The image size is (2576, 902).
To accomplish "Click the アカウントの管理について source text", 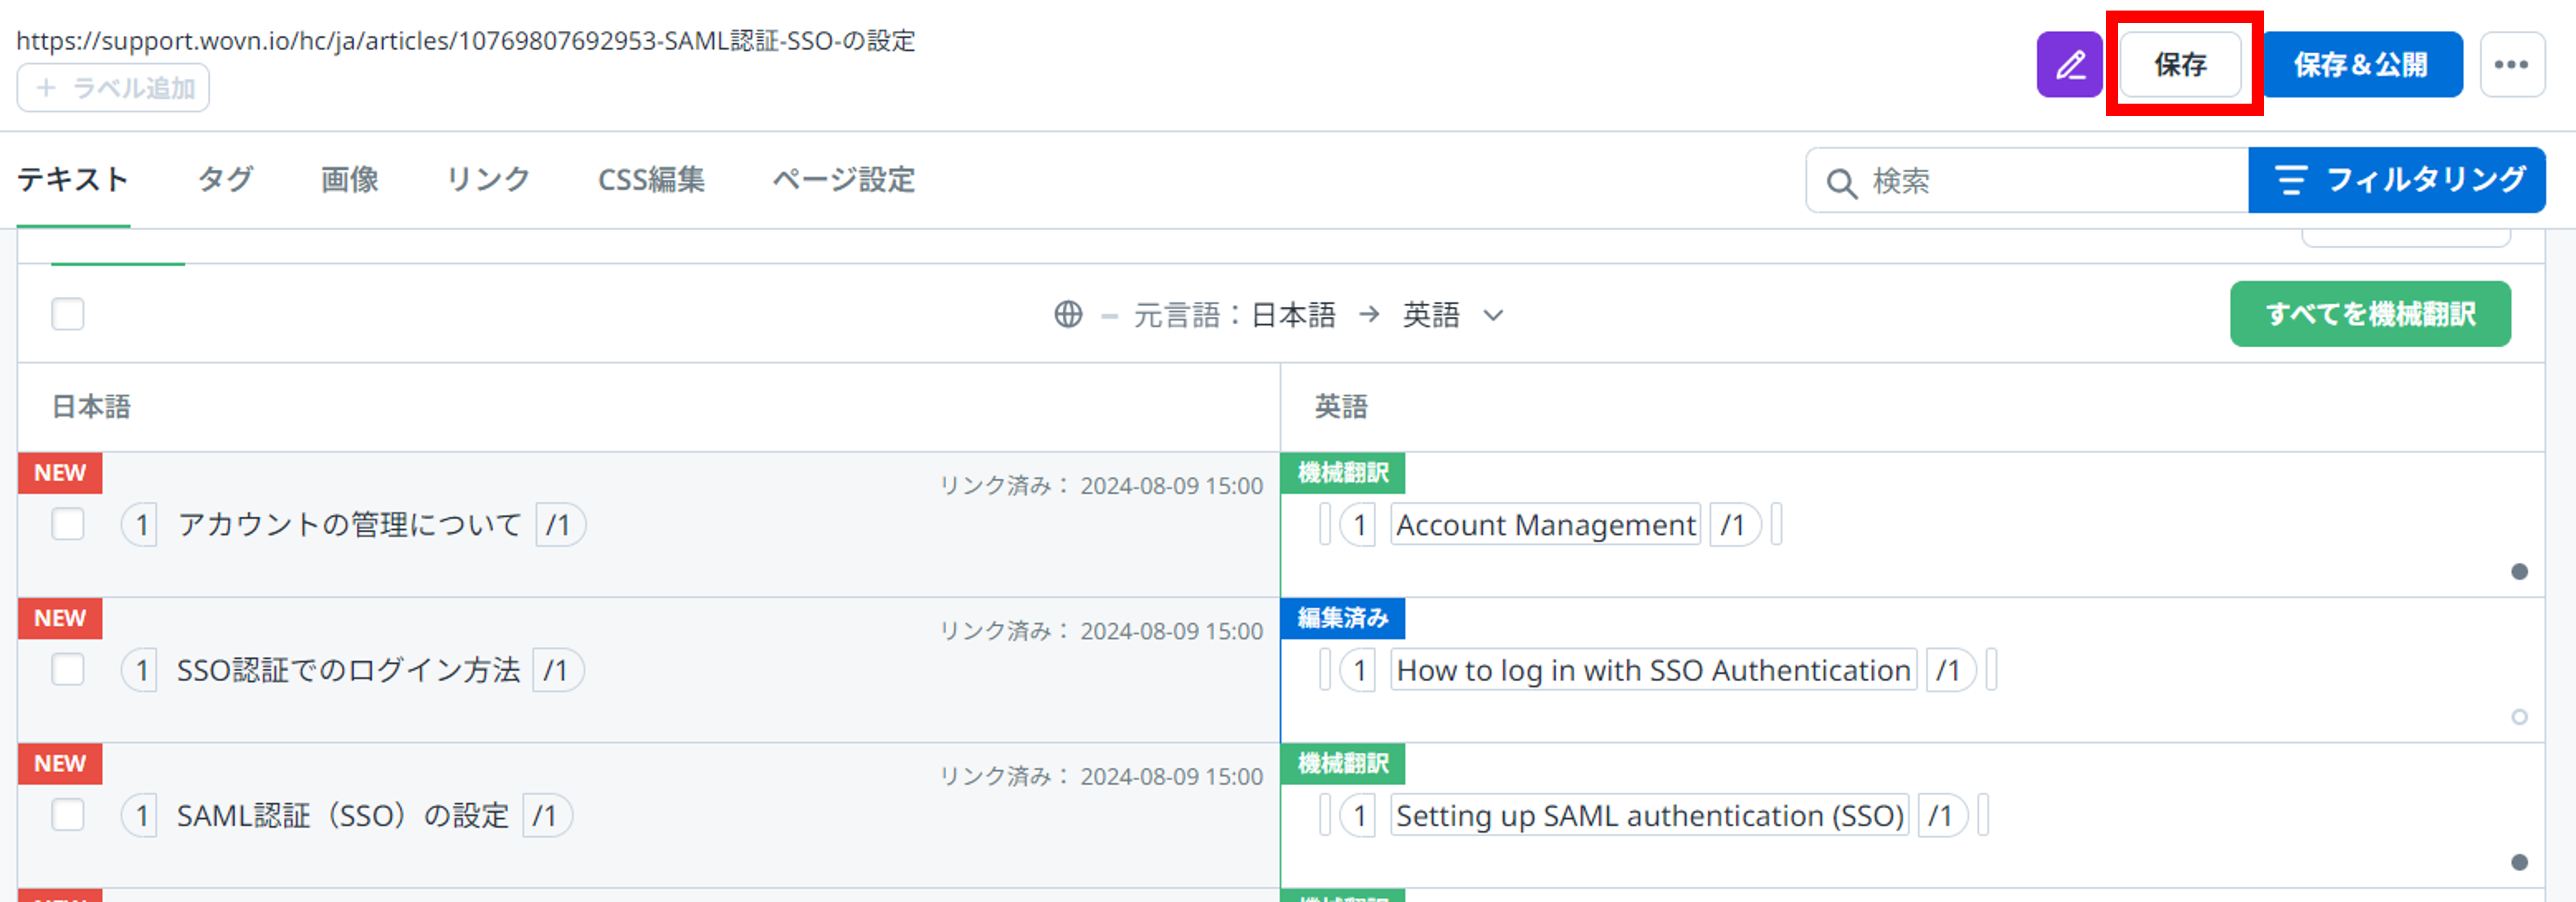I will click(349, 525).
